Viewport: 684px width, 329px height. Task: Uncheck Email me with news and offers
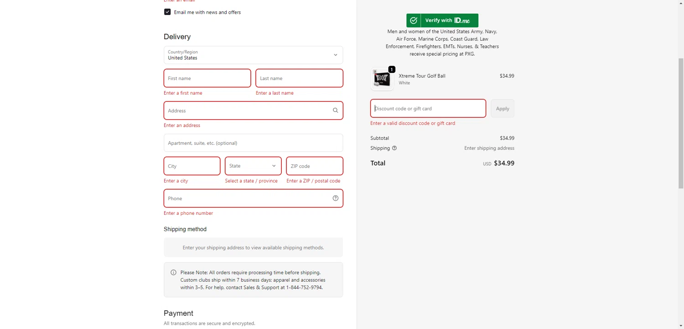(167, 12)
